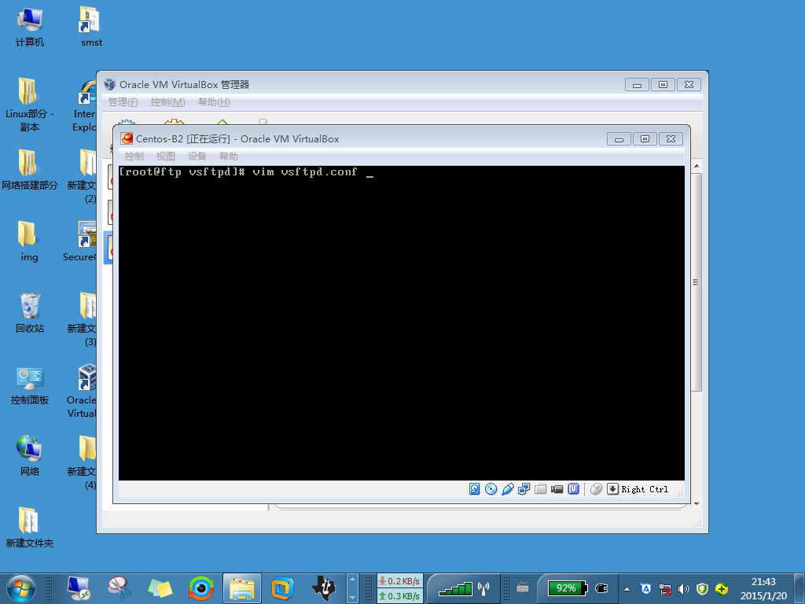The height and width of the screenshot is (604, 805).
Task: Select img folder on desktop
Action: (29, 241)
